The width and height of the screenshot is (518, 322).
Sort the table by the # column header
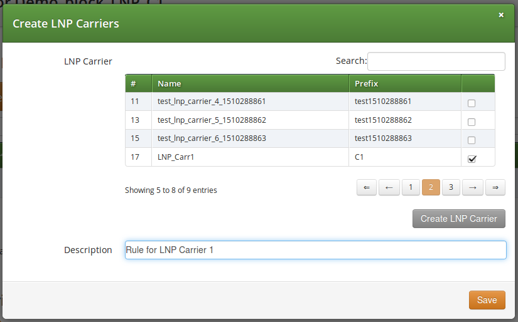point(138,84)
